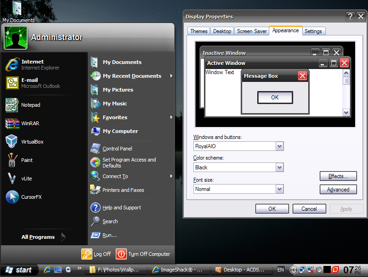Screen dimensions: 368x277
Task: Launch the Windows Media Player quick launch icon
Action: point(68,270)
